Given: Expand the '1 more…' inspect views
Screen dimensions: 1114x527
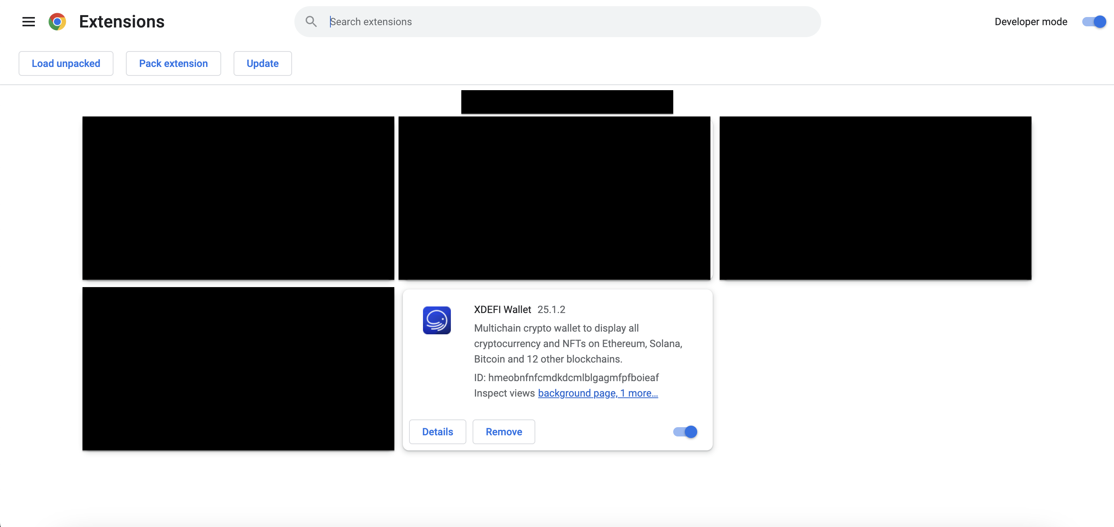Looking at the screenshot, I should (639, 393).
